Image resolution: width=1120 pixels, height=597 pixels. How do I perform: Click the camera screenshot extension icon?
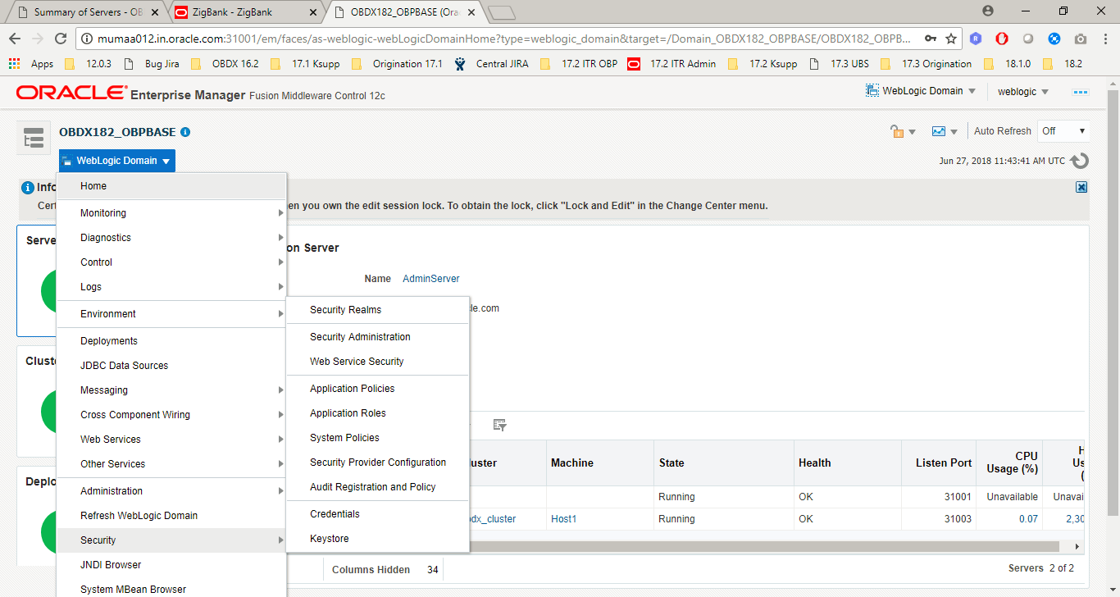pos(1081,39)
